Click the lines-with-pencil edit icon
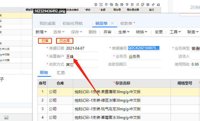This screenshot has width=200, height=121. [127, 4]
